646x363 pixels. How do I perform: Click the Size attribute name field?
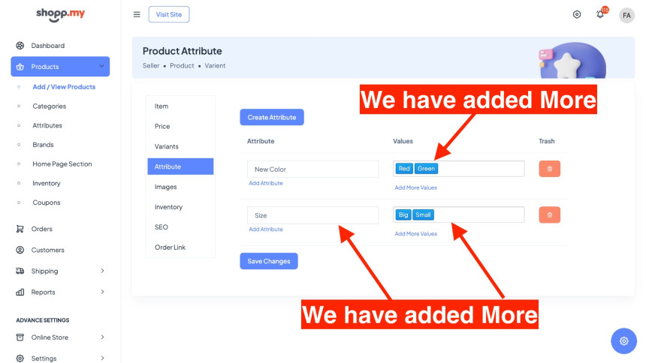click(312, 215)
